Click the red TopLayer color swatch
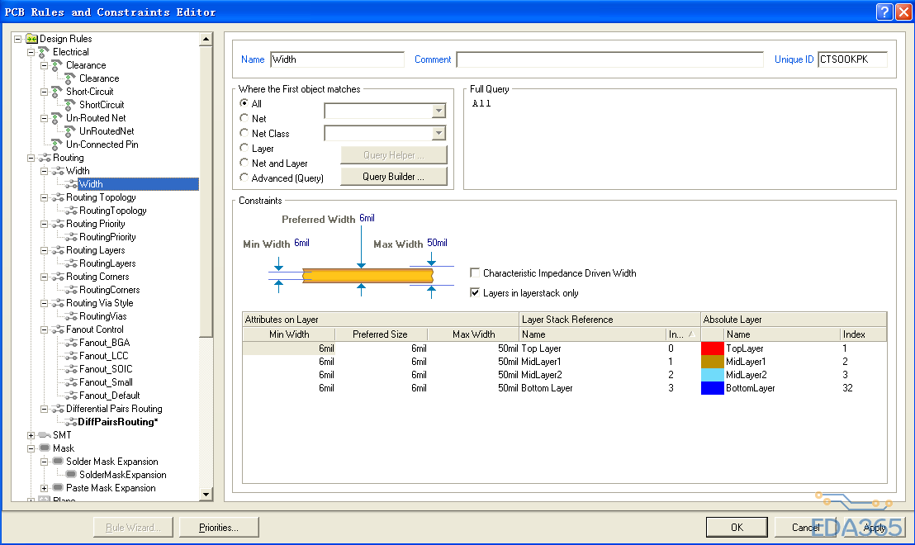915x545 pixels. pyautogui.click(x=712, y=348)
